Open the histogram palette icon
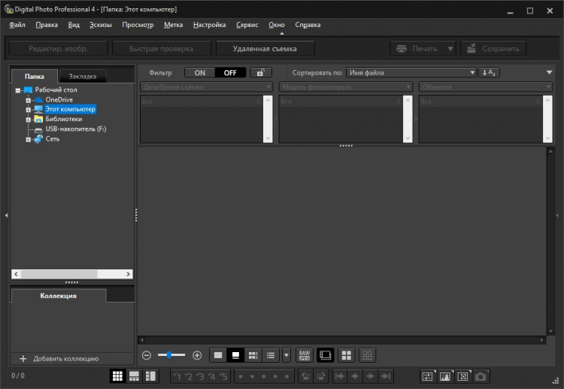This screenshot has width=564, height=389. pyautogui.click(x=445, y=376)
